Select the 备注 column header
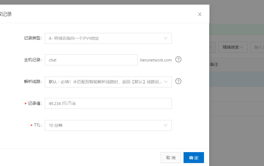The height and width of the screenshot is (166, 264). click(x=214, y=64)
